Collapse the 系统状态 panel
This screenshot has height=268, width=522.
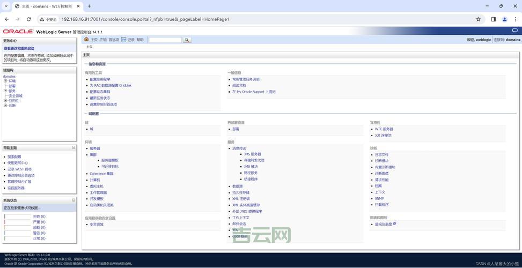point(73,200)
